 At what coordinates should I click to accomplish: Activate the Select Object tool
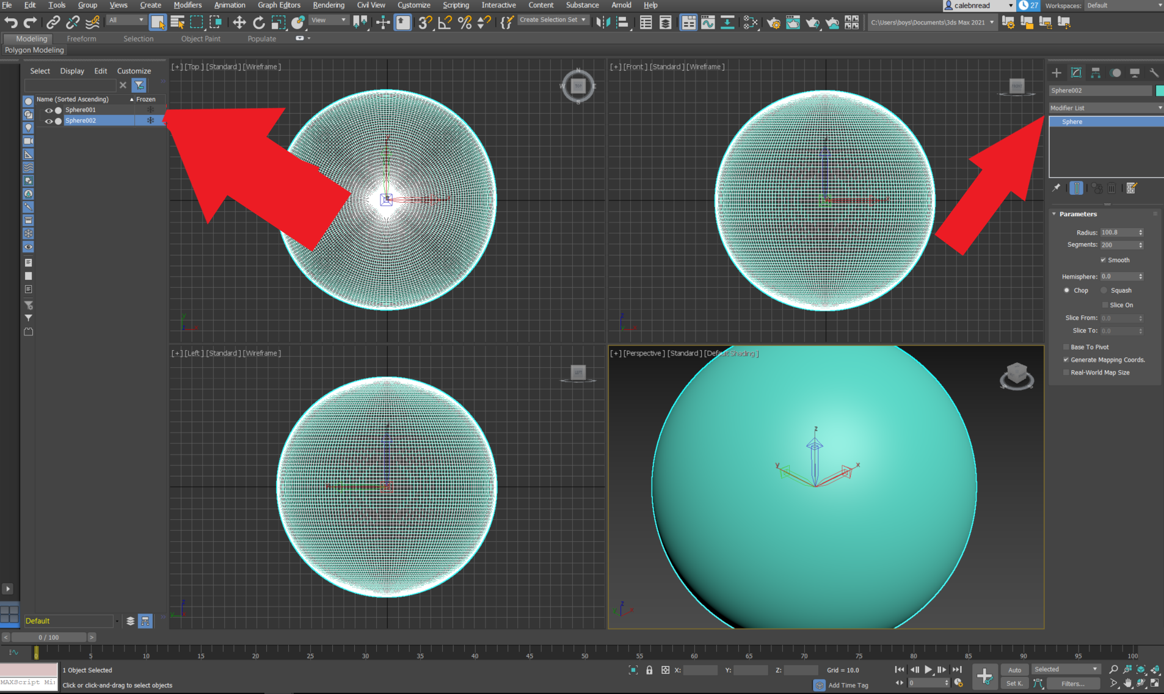[x=158, y=23]
